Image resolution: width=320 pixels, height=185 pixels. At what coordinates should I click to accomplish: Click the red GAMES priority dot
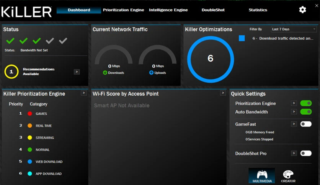(x=30, y=114)
